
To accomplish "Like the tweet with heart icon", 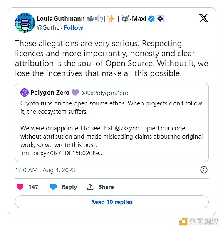I will (20, 187).
